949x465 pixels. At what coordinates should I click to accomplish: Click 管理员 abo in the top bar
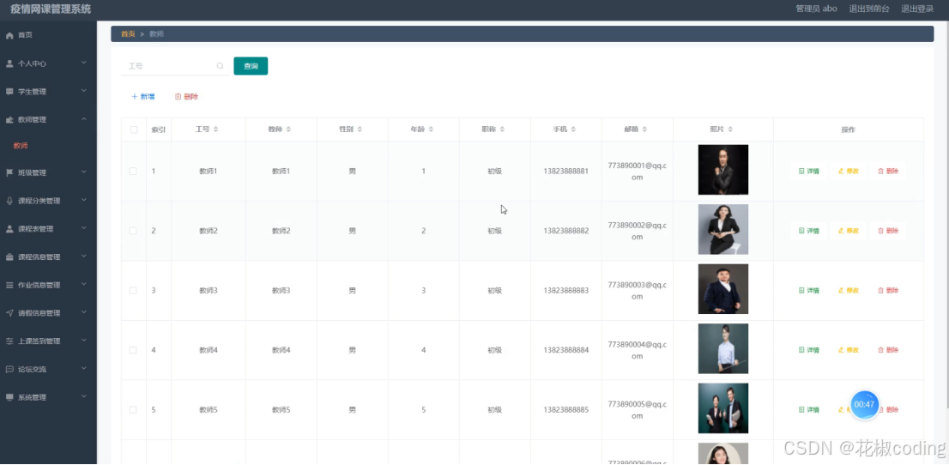click(817, 9)
